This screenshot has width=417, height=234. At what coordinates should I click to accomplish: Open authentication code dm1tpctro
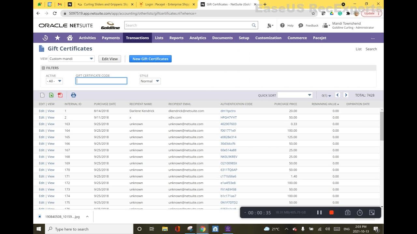point(228,111)
